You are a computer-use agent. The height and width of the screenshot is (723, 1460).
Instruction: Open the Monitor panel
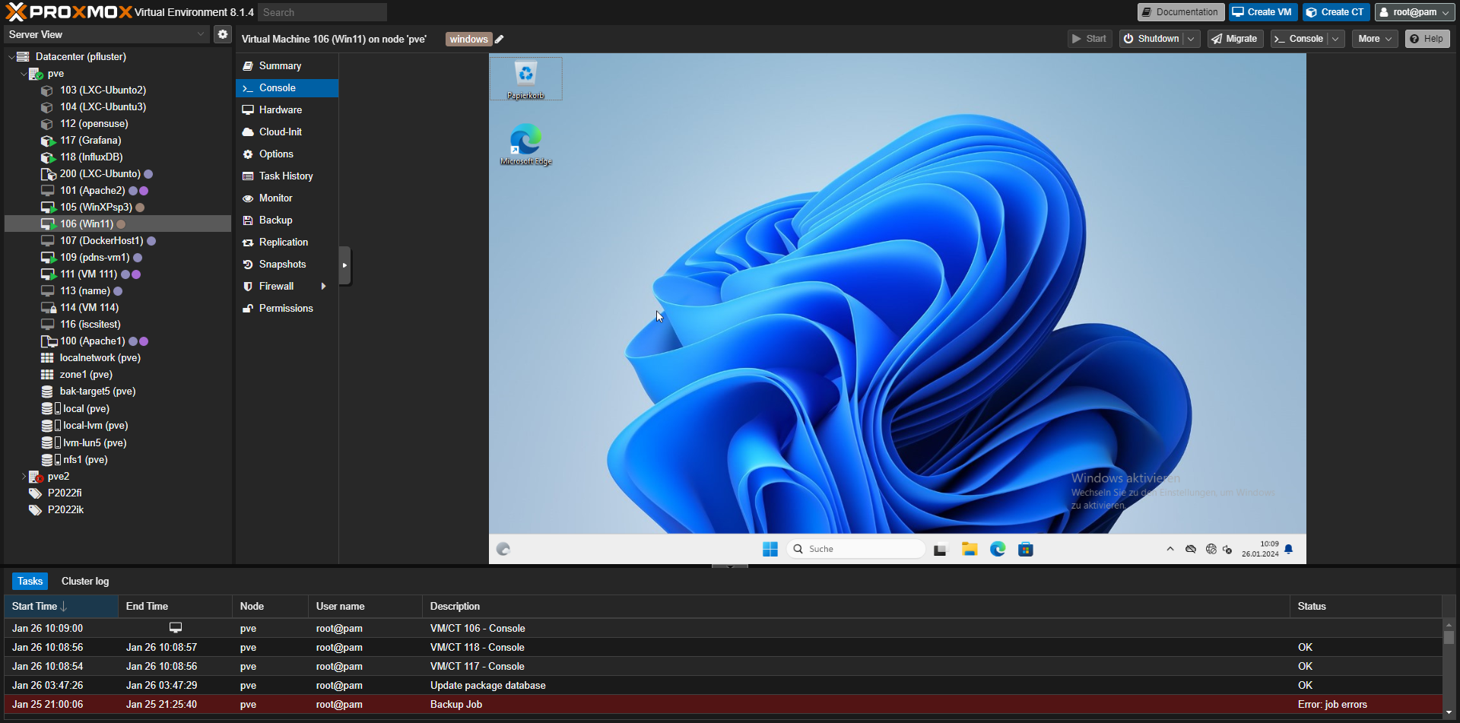(287, 198)
